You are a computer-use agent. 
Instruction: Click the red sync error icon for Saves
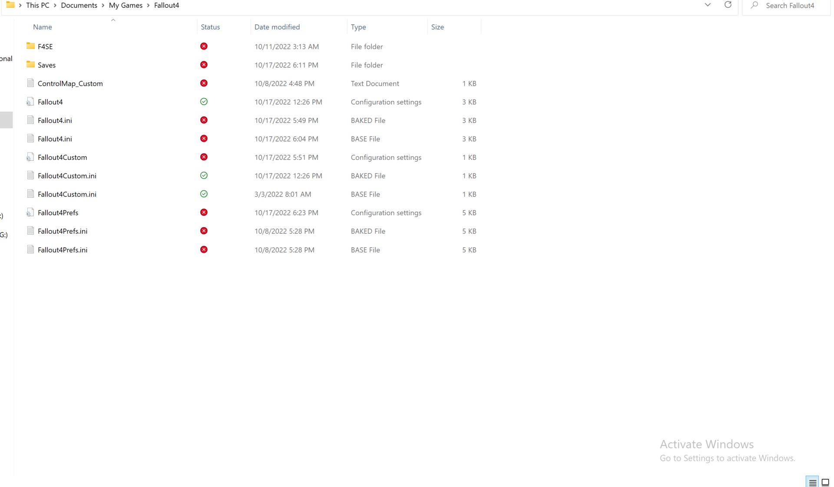click(204, 65)
